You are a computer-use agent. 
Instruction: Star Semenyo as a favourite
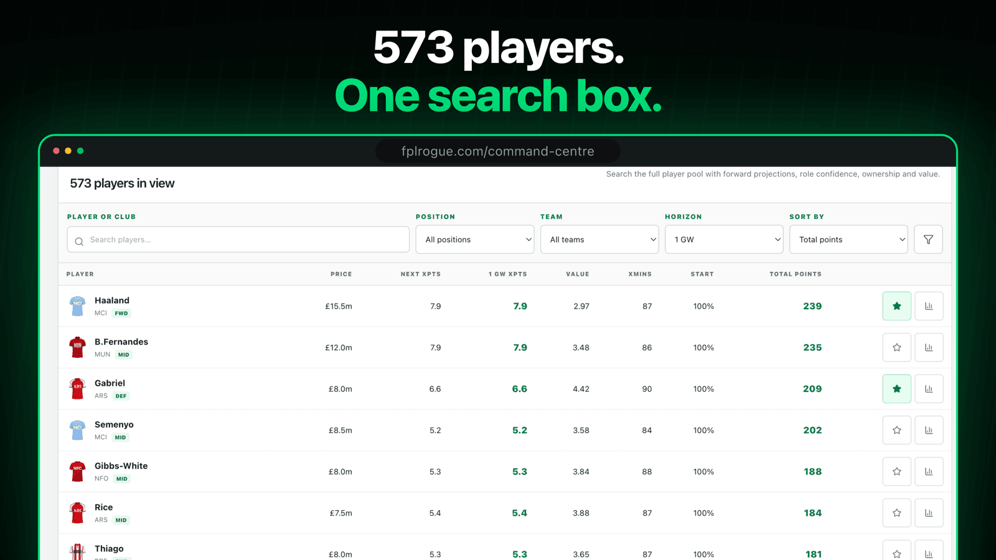[896, 430]
